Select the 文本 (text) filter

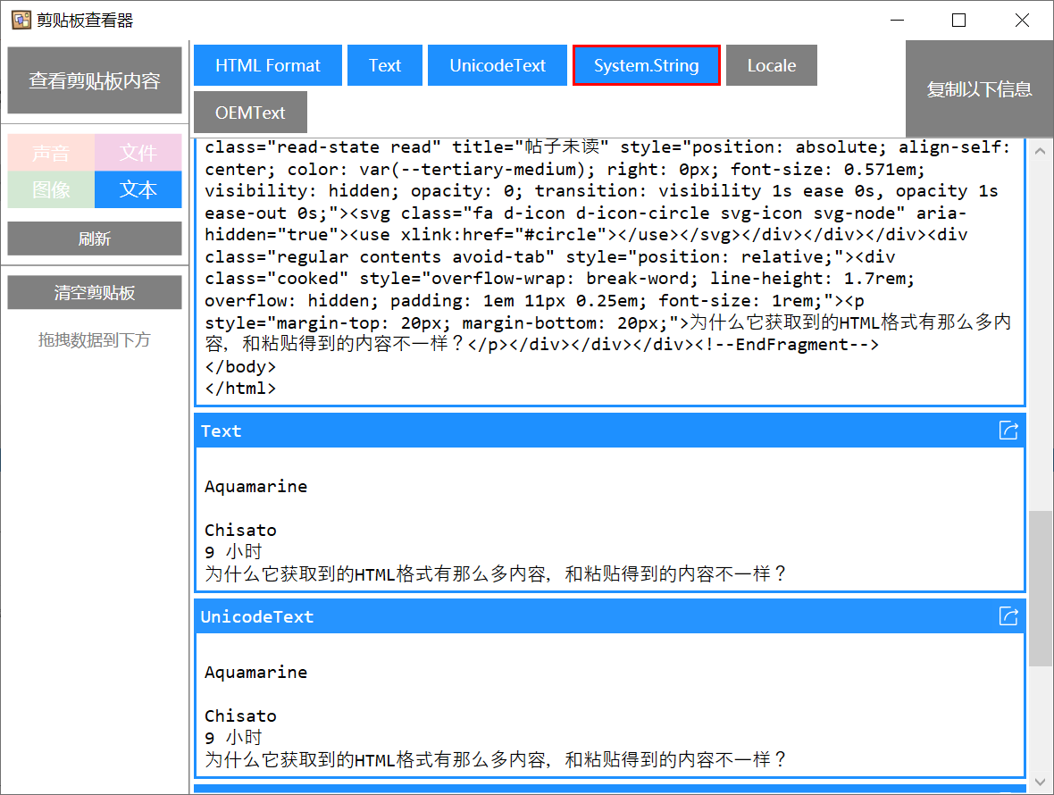[138, 189]
